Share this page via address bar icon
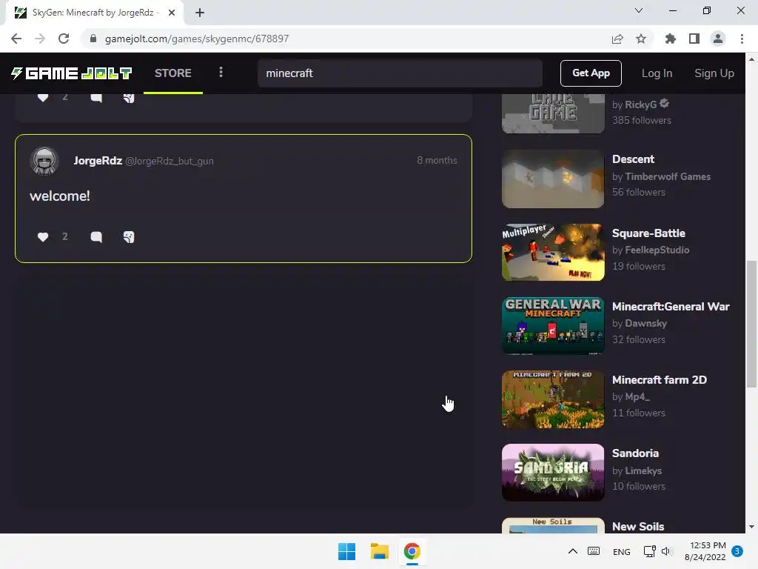The width and height of the screenshot is (758, 569). click(617, 39)
